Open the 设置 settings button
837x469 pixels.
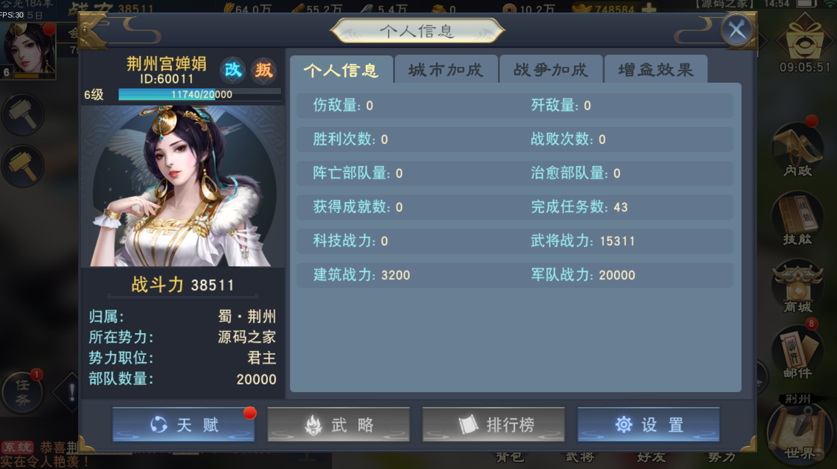[x=649, y=425]
